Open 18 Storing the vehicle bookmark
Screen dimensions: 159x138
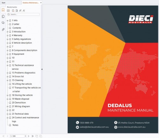click(22, 95)
